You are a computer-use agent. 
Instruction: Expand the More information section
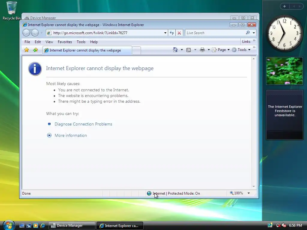(71, 135)
